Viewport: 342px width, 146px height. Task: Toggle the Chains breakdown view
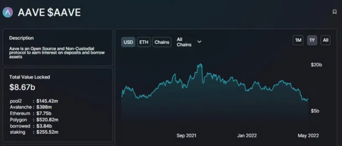pos(162,42)
